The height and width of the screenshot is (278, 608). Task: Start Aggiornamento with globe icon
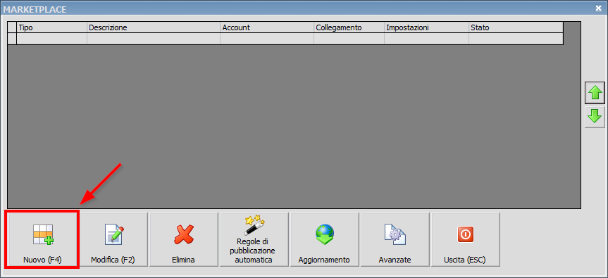click(x=325, y=239)
